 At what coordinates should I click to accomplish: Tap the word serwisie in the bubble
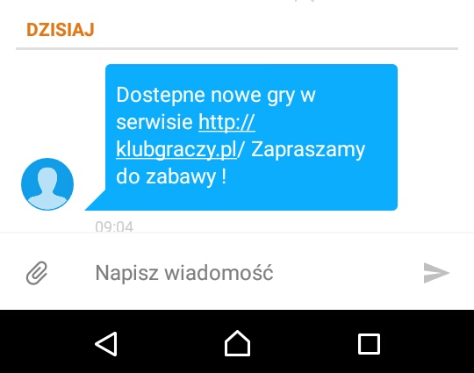[x=154, y=122]
